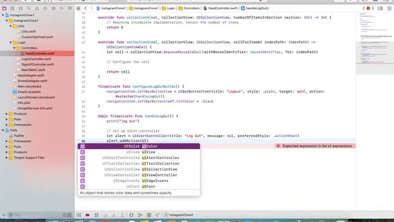Jump to previous issue arrow
This screenshot has height=222, width=394.
[364, 8]
